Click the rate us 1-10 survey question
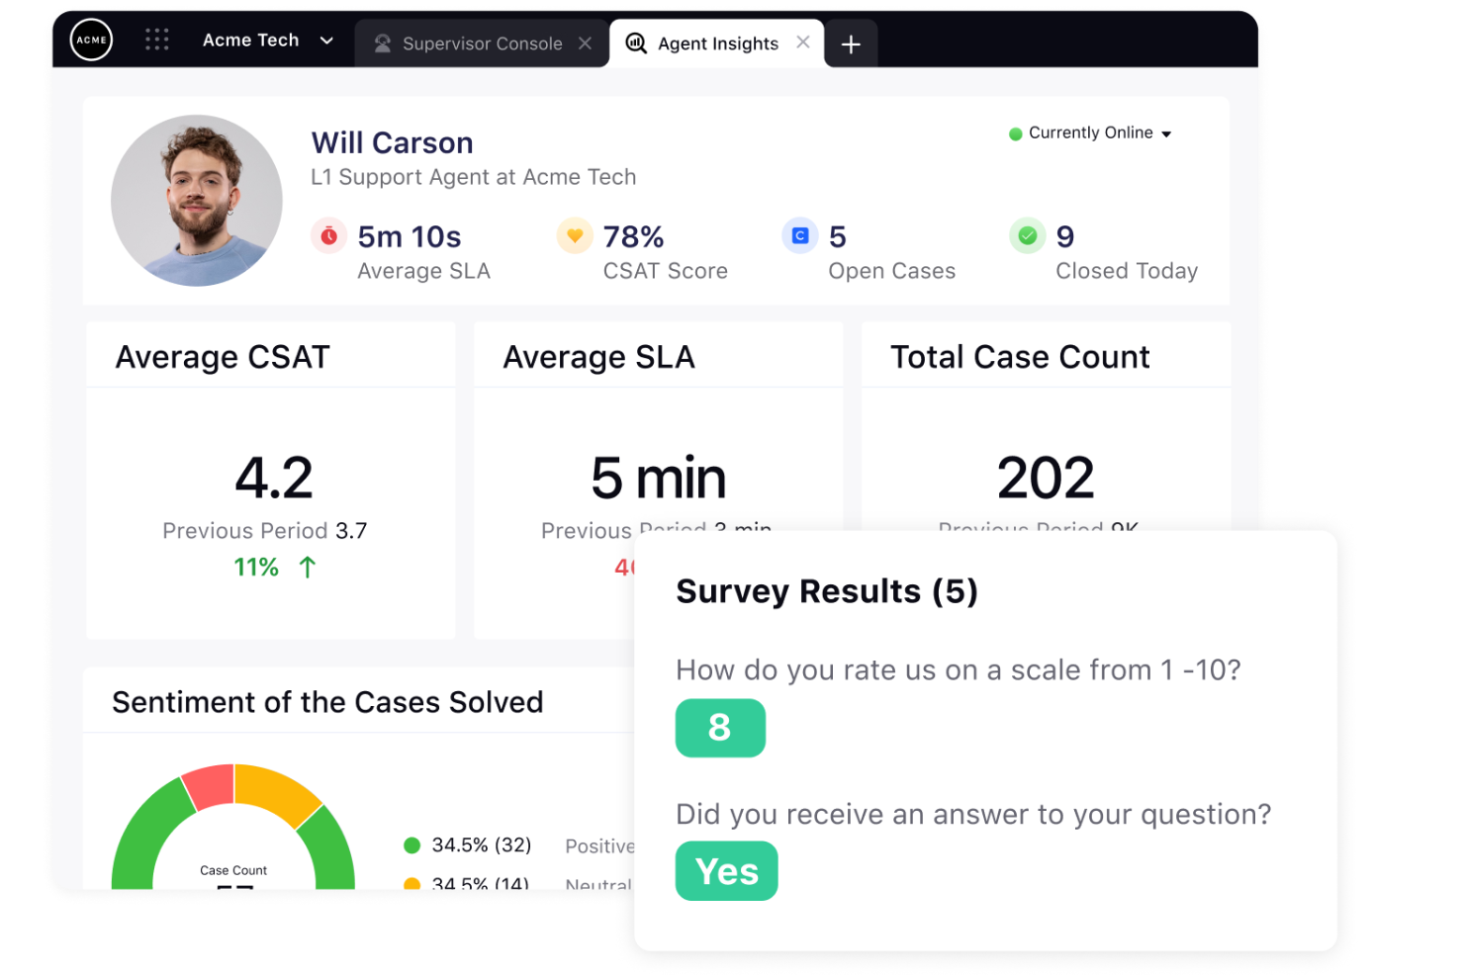 coord(959,670)
